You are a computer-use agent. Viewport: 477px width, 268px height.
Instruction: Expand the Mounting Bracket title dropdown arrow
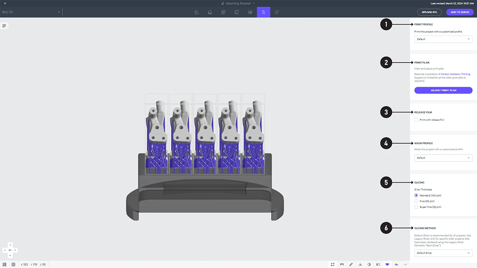point(254,3)
